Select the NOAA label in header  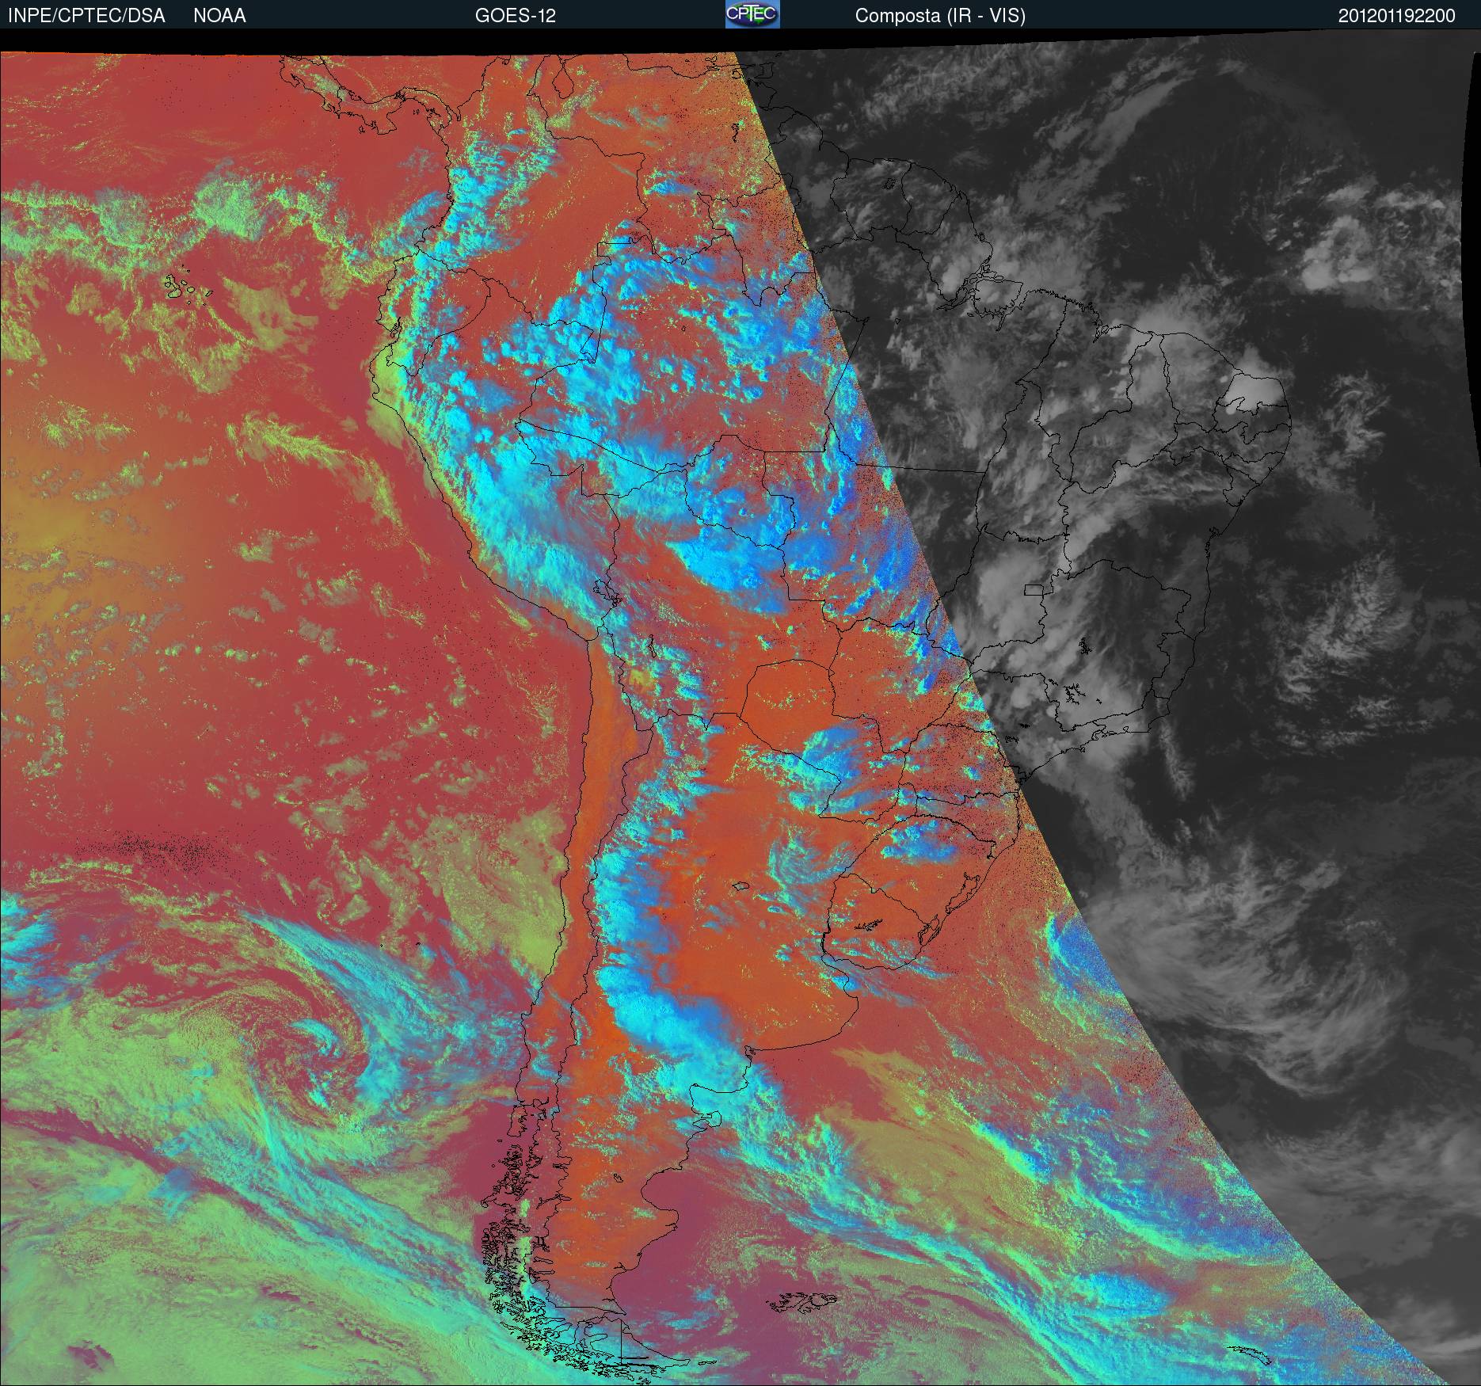click(x=219, y=16)
